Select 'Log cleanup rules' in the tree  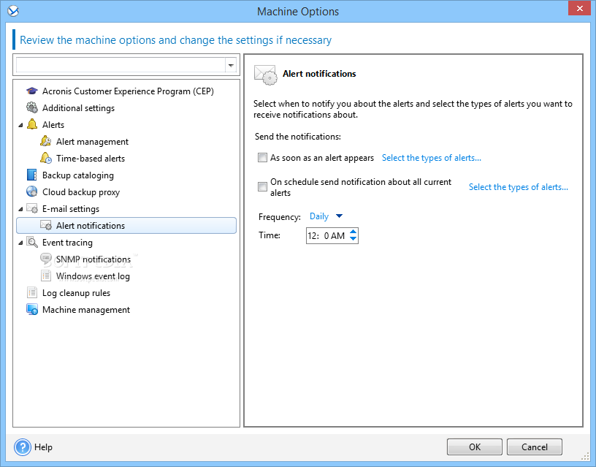(77, 293)
